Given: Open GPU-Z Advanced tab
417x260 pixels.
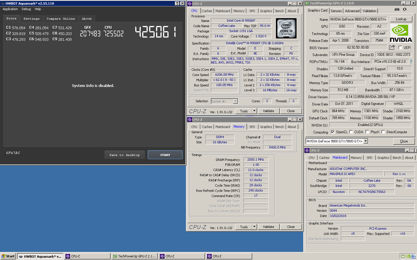Looking at the screenshot, I should coord(352,11).
